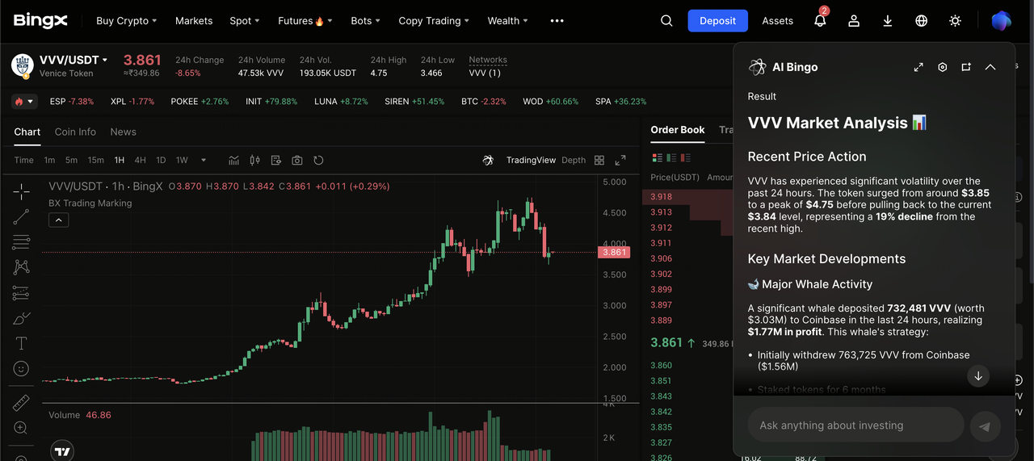Image resolution: width=1034 pixels, height=461 pixels.
Task: Take a chart snapshot with camera icon
Action: (297, 160)
